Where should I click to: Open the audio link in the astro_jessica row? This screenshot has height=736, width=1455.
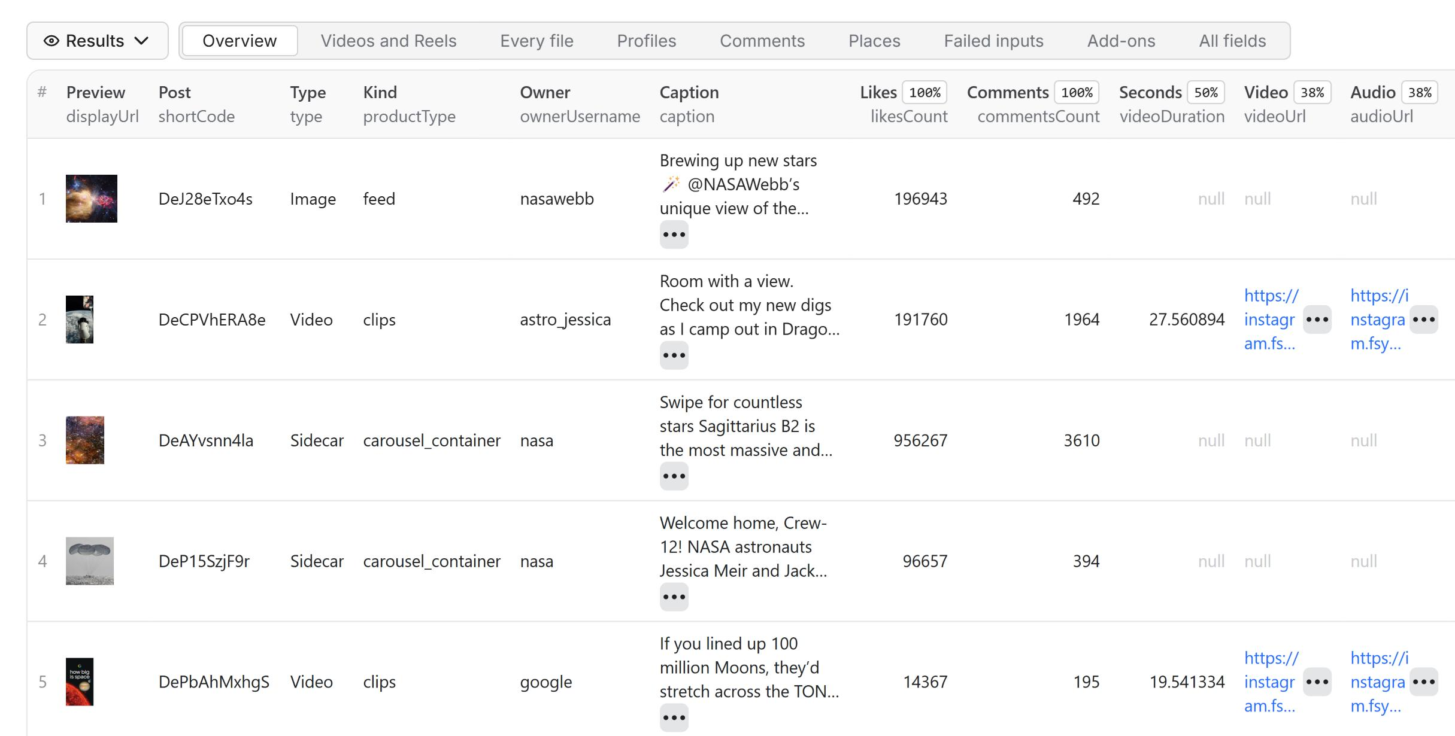click(1379, 320)
